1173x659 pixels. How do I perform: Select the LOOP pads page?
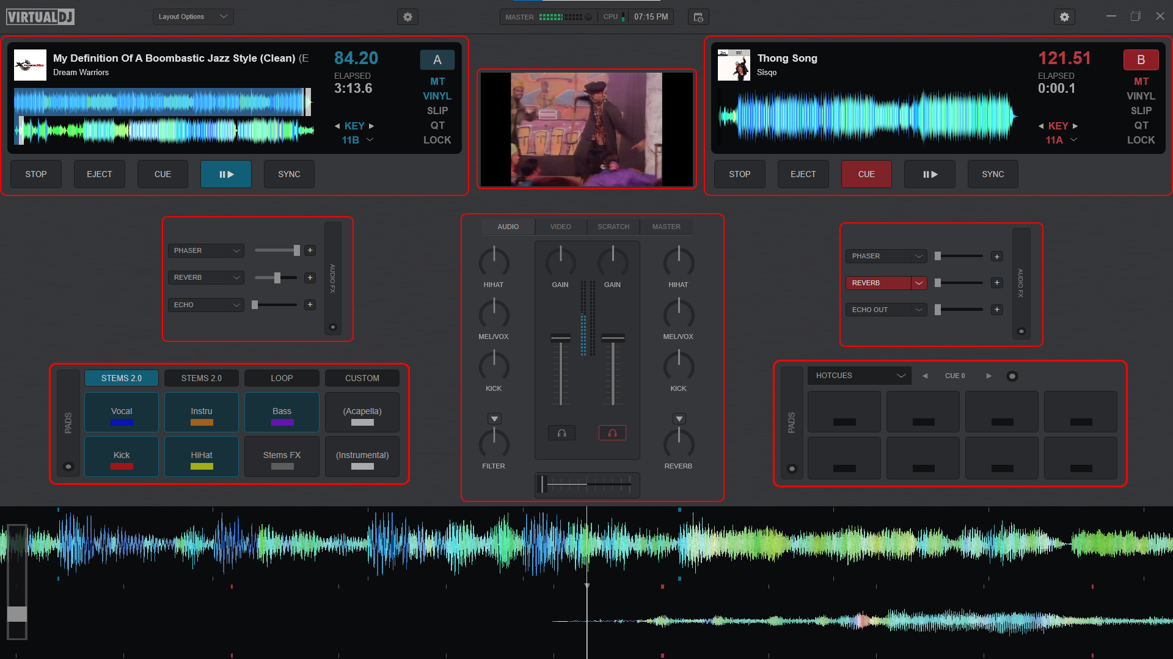pyautogui.click(x=282, y=378)
